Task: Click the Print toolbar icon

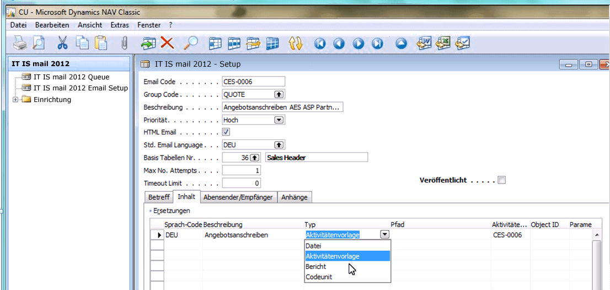Action: tap(20, 43)
